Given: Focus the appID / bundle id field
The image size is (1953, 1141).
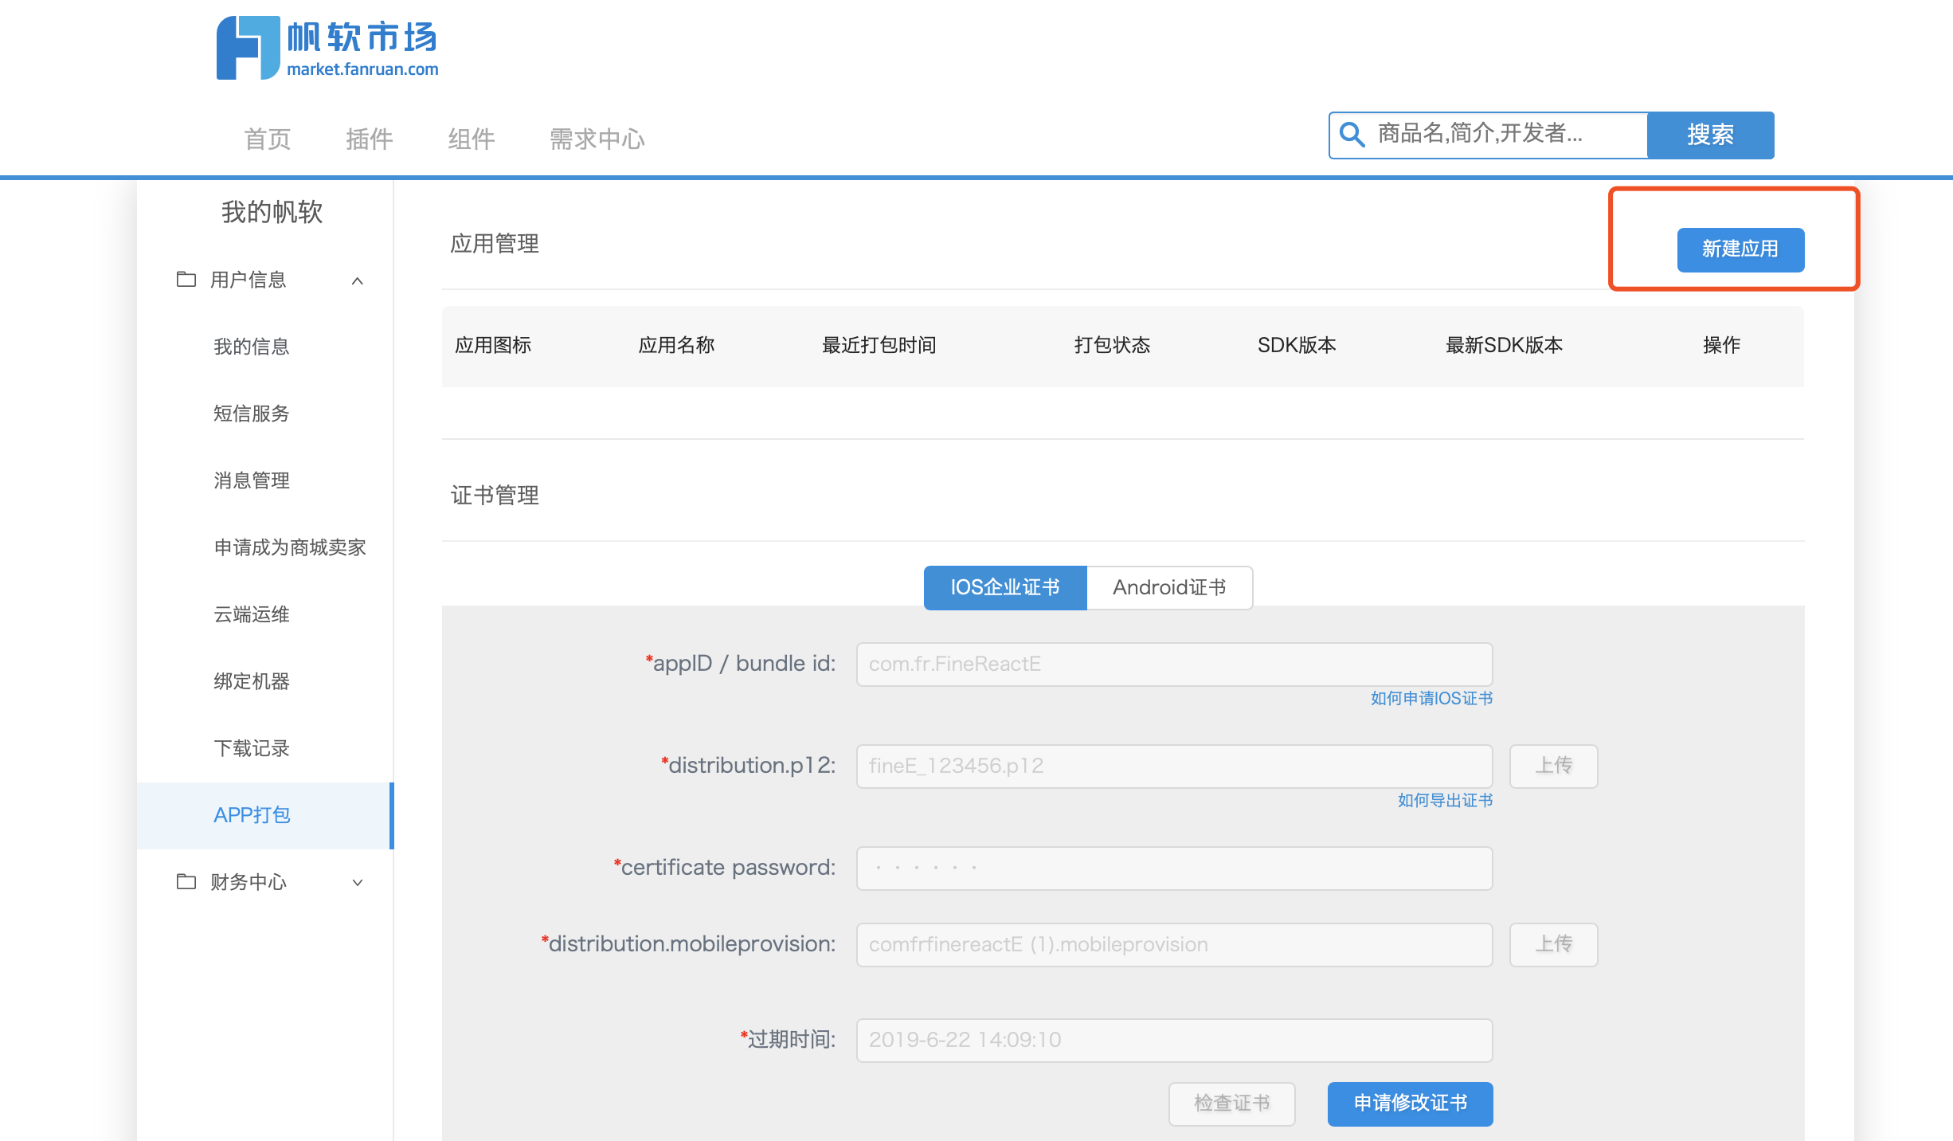Looking at the screenshot, I should tap(1173, 665).
